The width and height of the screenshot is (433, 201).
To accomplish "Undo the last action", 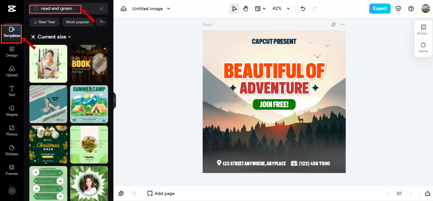I will pos(303,9).
